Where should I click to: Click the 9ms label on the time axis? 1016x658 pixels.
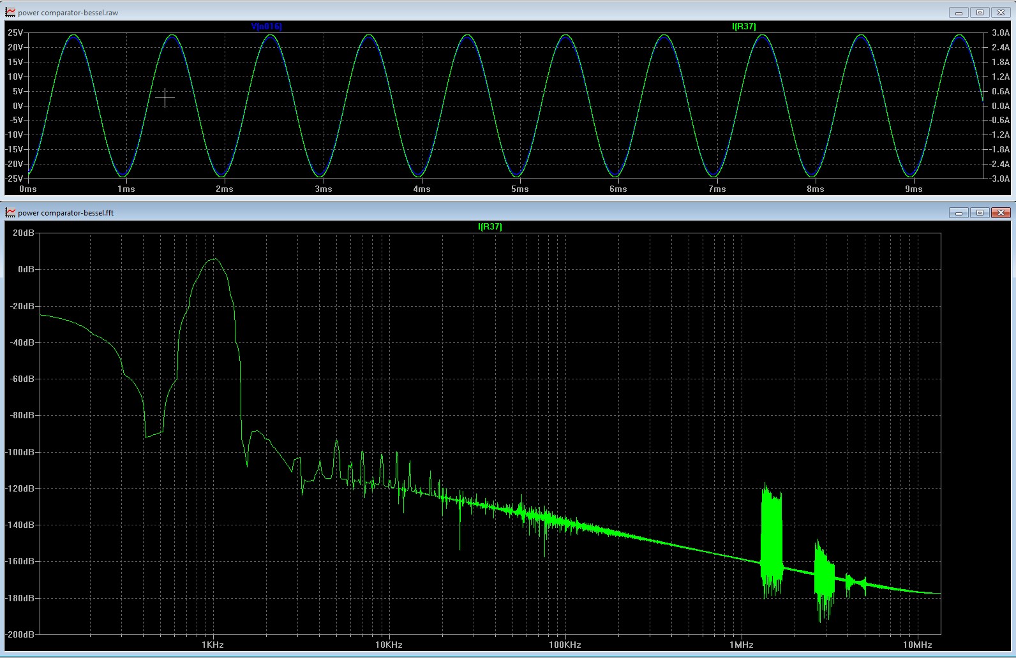(x=914, y=189)
